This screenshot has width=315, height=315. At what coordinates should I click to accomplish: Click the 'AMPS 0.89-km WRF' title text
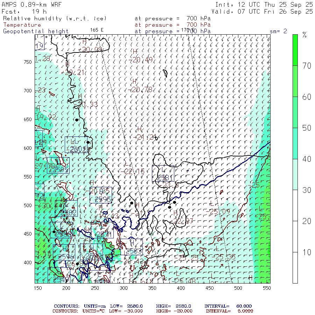[x=31, y=5]
